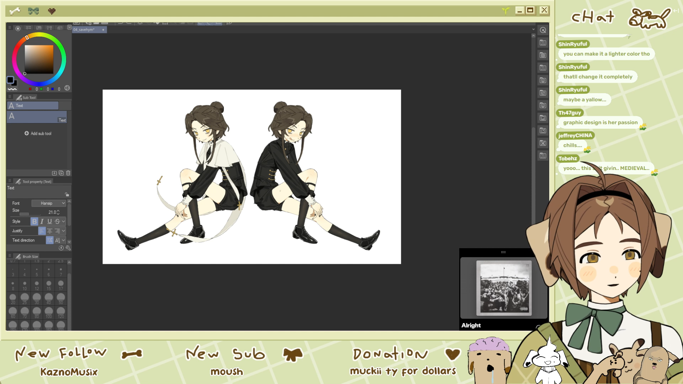Select brush size 15 preset
683x384 pixels.
pyautogui.click(x=49, y=284)
